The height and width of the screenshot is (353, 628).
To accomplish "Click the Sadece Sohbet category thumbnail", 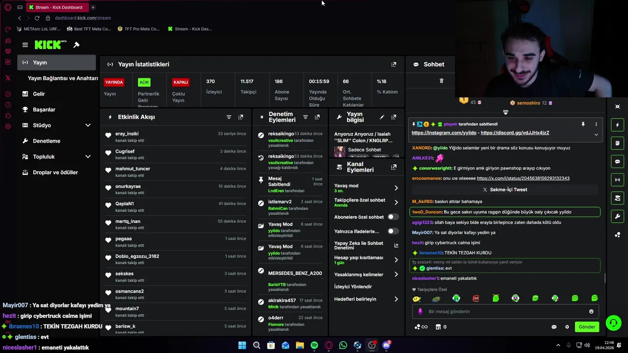I will 340,151.
